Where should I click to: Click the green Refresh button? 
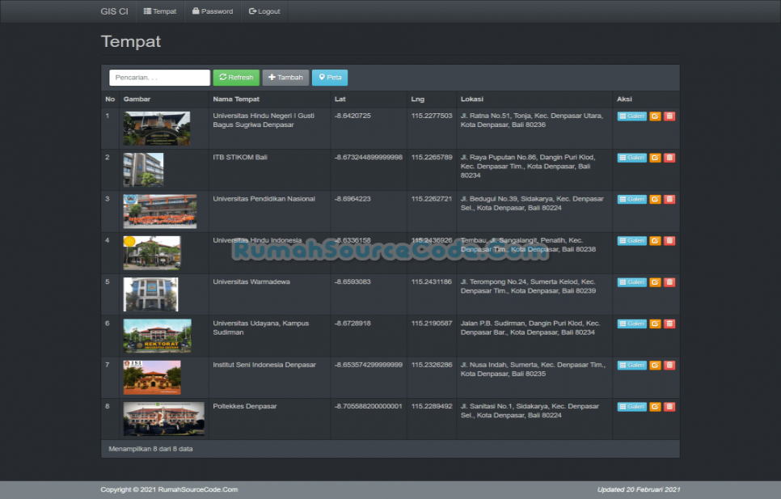(x=236, y=77)
